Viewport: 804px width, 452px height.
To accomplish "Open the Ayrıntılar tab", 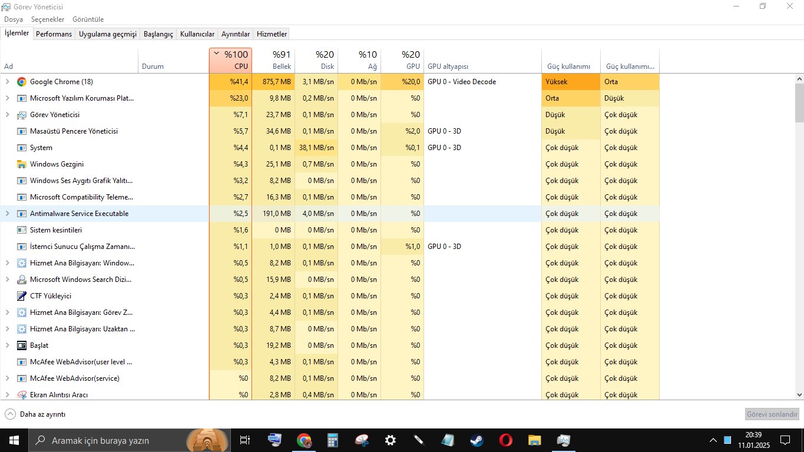I will tap(236, 34).
